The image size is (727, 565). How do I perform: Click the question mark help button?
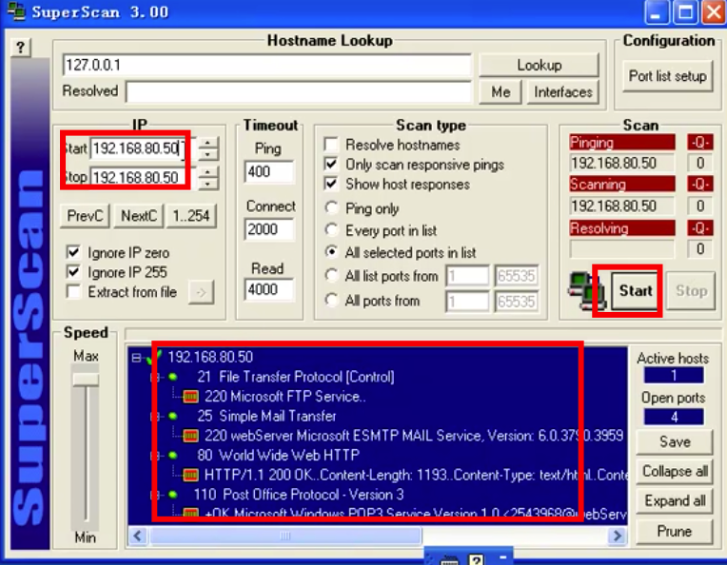pos(20,48)
